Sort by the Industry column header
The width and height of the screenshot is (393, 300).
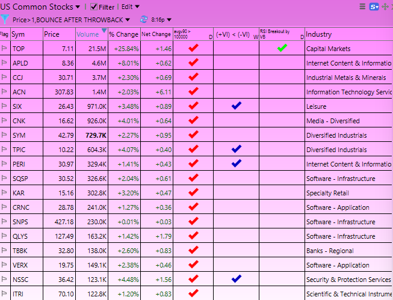click(349, 34)
